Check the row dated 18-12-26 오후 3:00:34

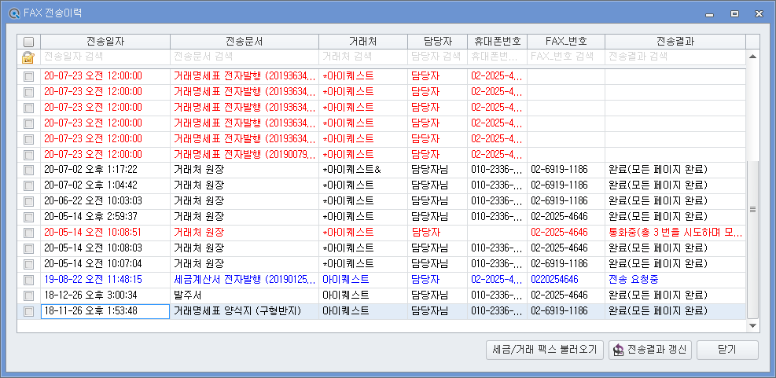click(x=29, y=295)
